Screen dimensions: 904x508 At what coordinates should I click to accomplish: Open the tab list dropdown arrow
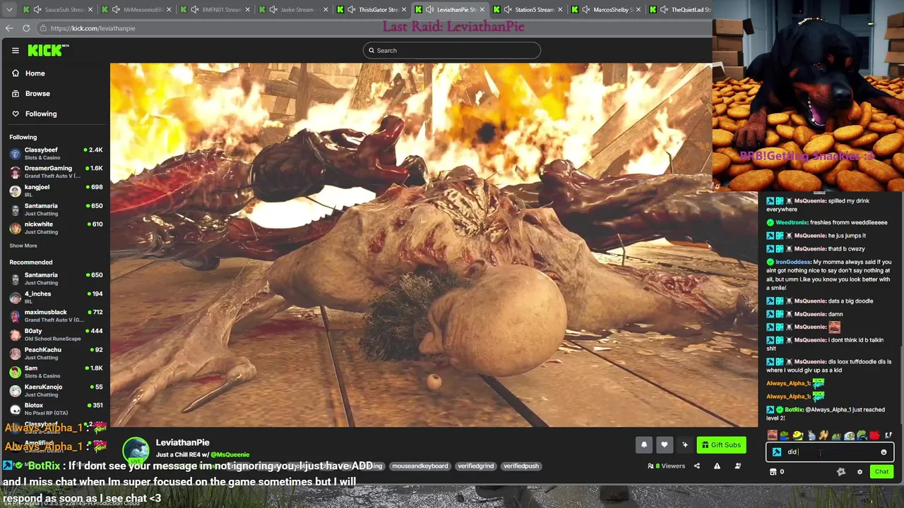8,10
